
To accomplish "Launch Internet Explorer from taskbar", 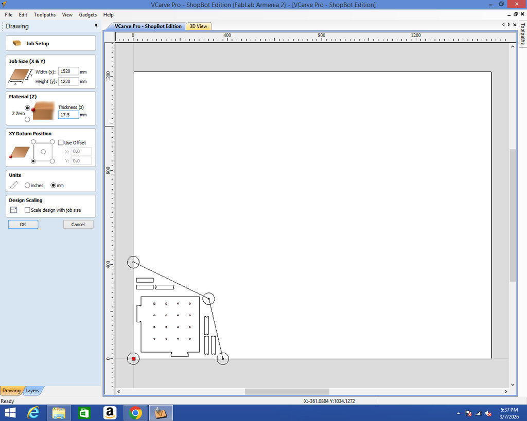I will point(33,413).
